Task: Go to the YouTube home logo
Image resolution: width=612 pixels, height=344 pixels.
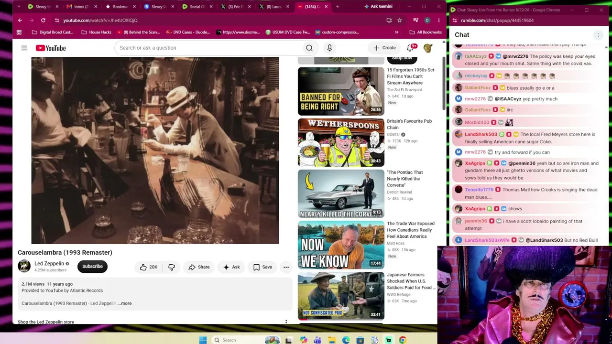Action: pos(51,48)
